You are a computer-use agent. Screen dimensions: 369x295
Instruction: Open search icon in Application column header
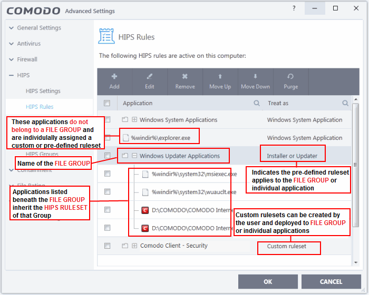point(257,103)
